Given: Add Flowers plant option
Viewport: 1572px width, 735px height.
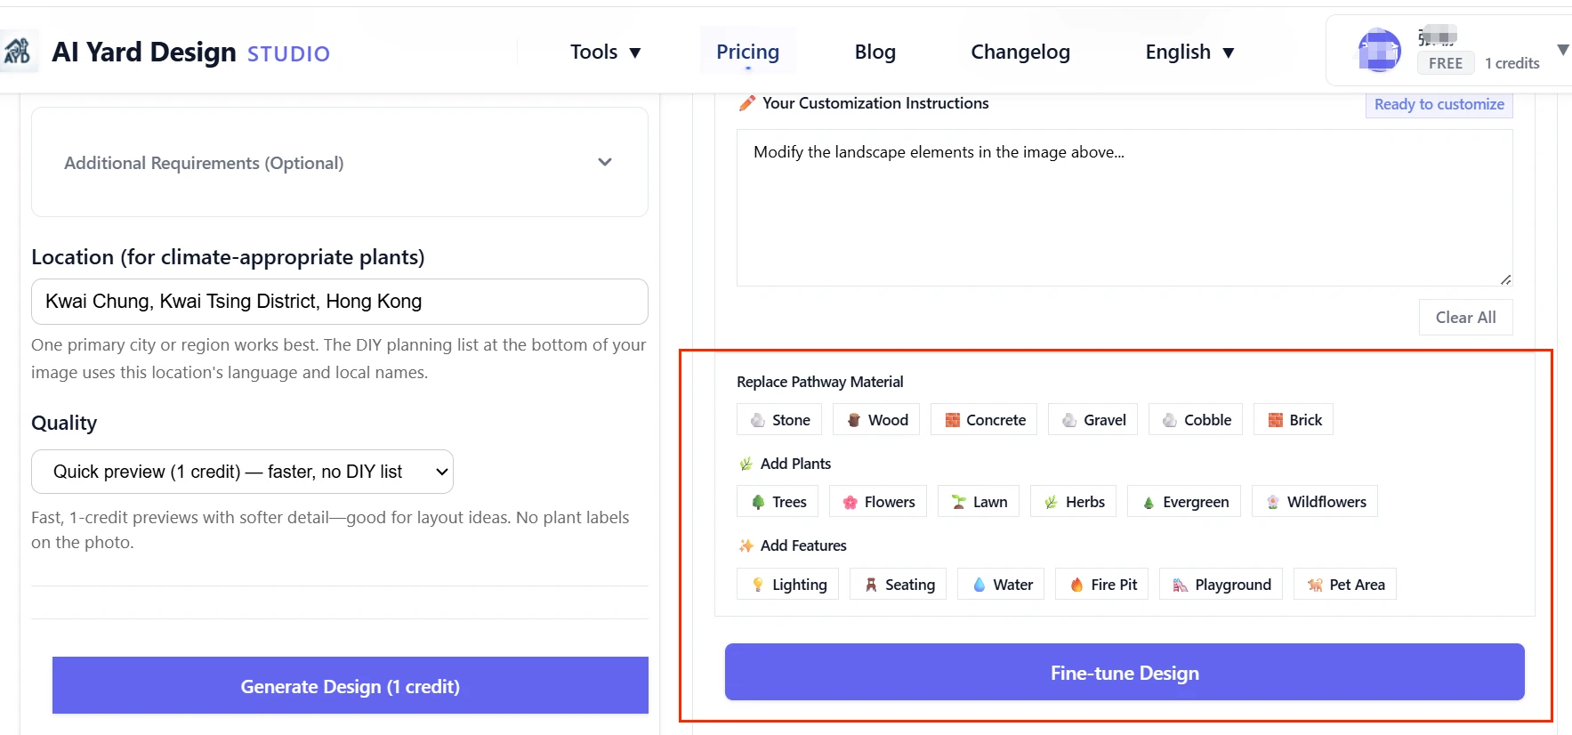Looking at the screenshot, I should pos(878,502).
